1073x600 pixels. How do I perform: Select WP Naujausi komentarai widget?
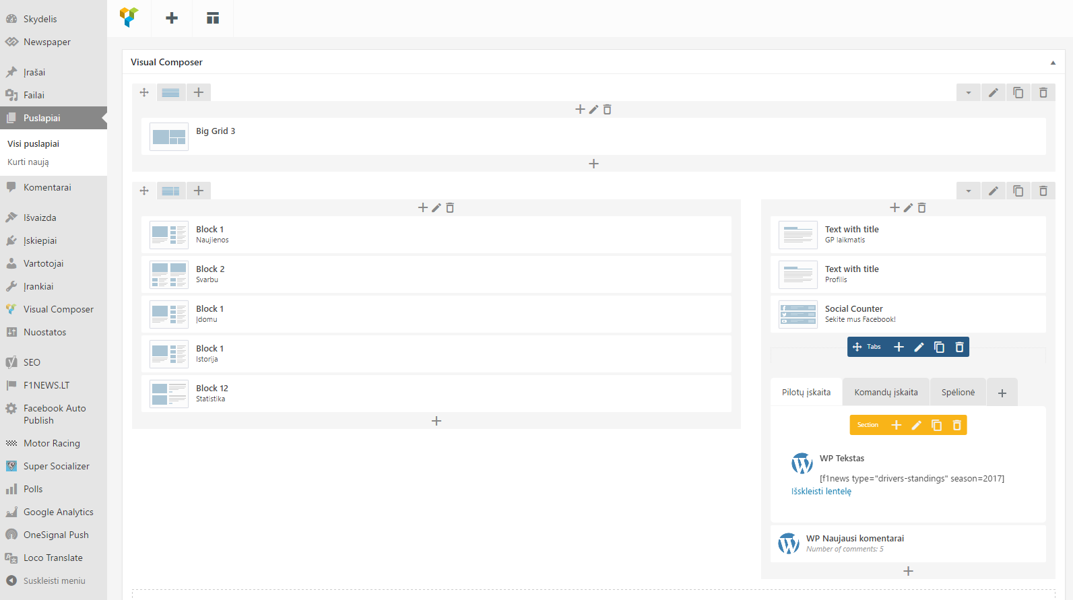[x=908, y=544]
